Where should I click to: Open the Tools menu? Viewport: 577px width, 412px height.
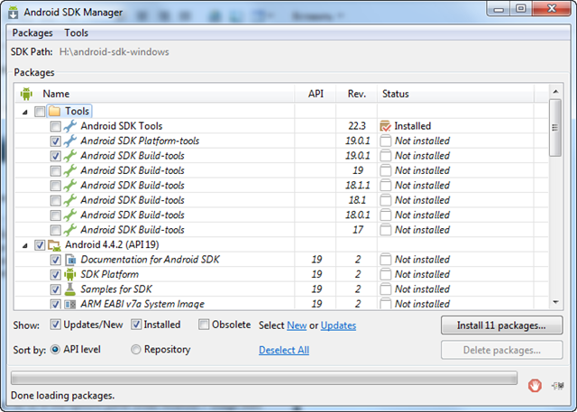point(76,32)
